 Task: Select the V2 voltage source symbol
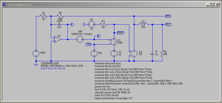click(x=92, y=25)
